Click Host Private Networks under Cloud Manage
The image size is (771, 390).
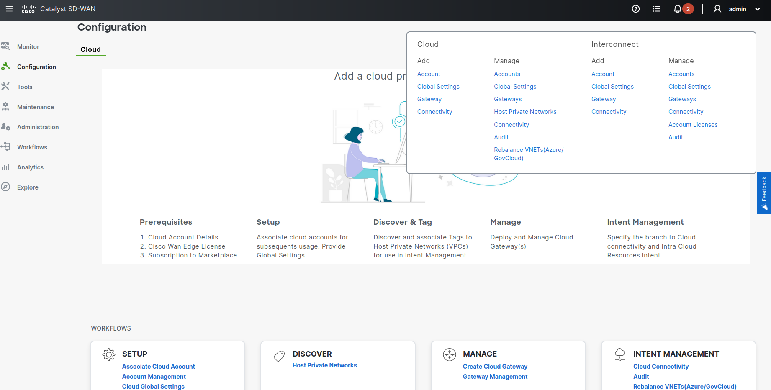click(525, 112)
